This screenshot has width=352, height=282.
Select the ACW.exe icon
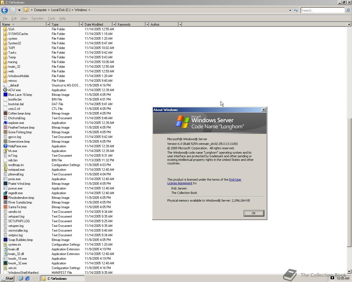coord(5,90)
